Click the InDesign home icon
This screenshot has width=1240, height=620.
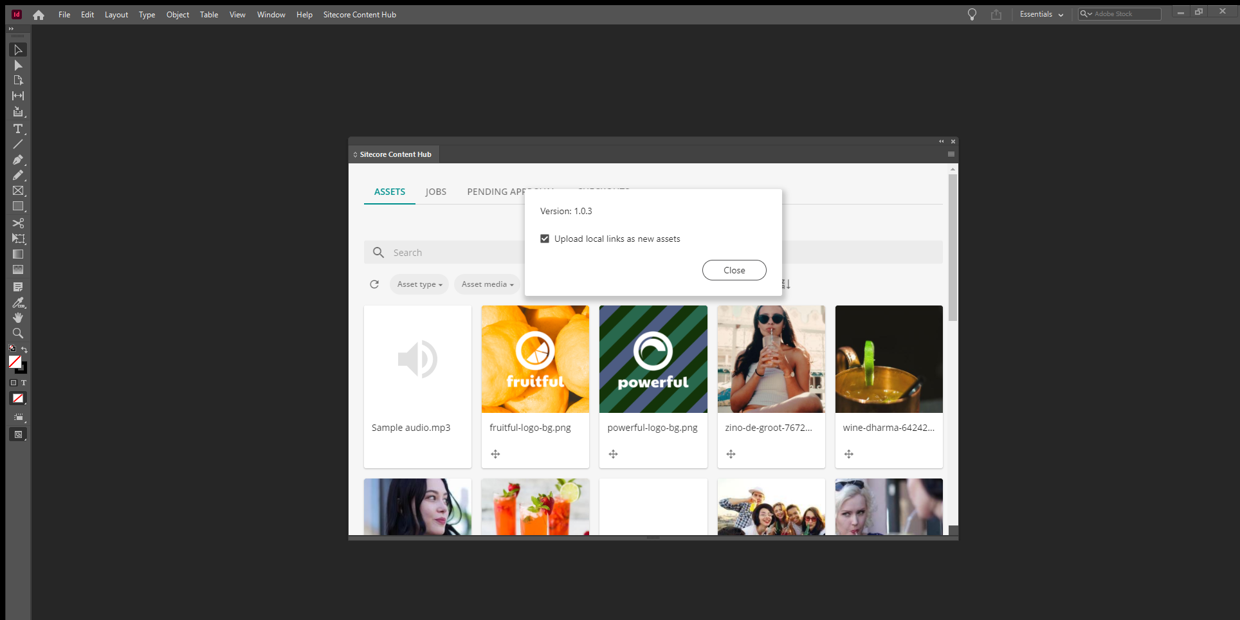point(39,14)
